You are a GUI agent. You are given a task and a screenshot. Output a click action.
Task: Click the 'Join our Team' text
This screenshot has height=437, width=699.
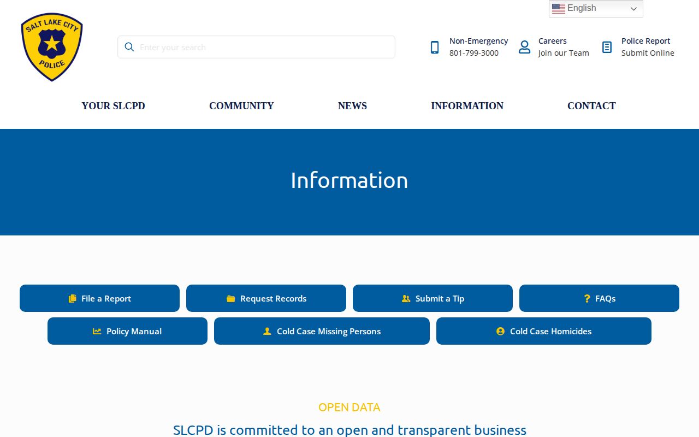(x=564, y=53)
